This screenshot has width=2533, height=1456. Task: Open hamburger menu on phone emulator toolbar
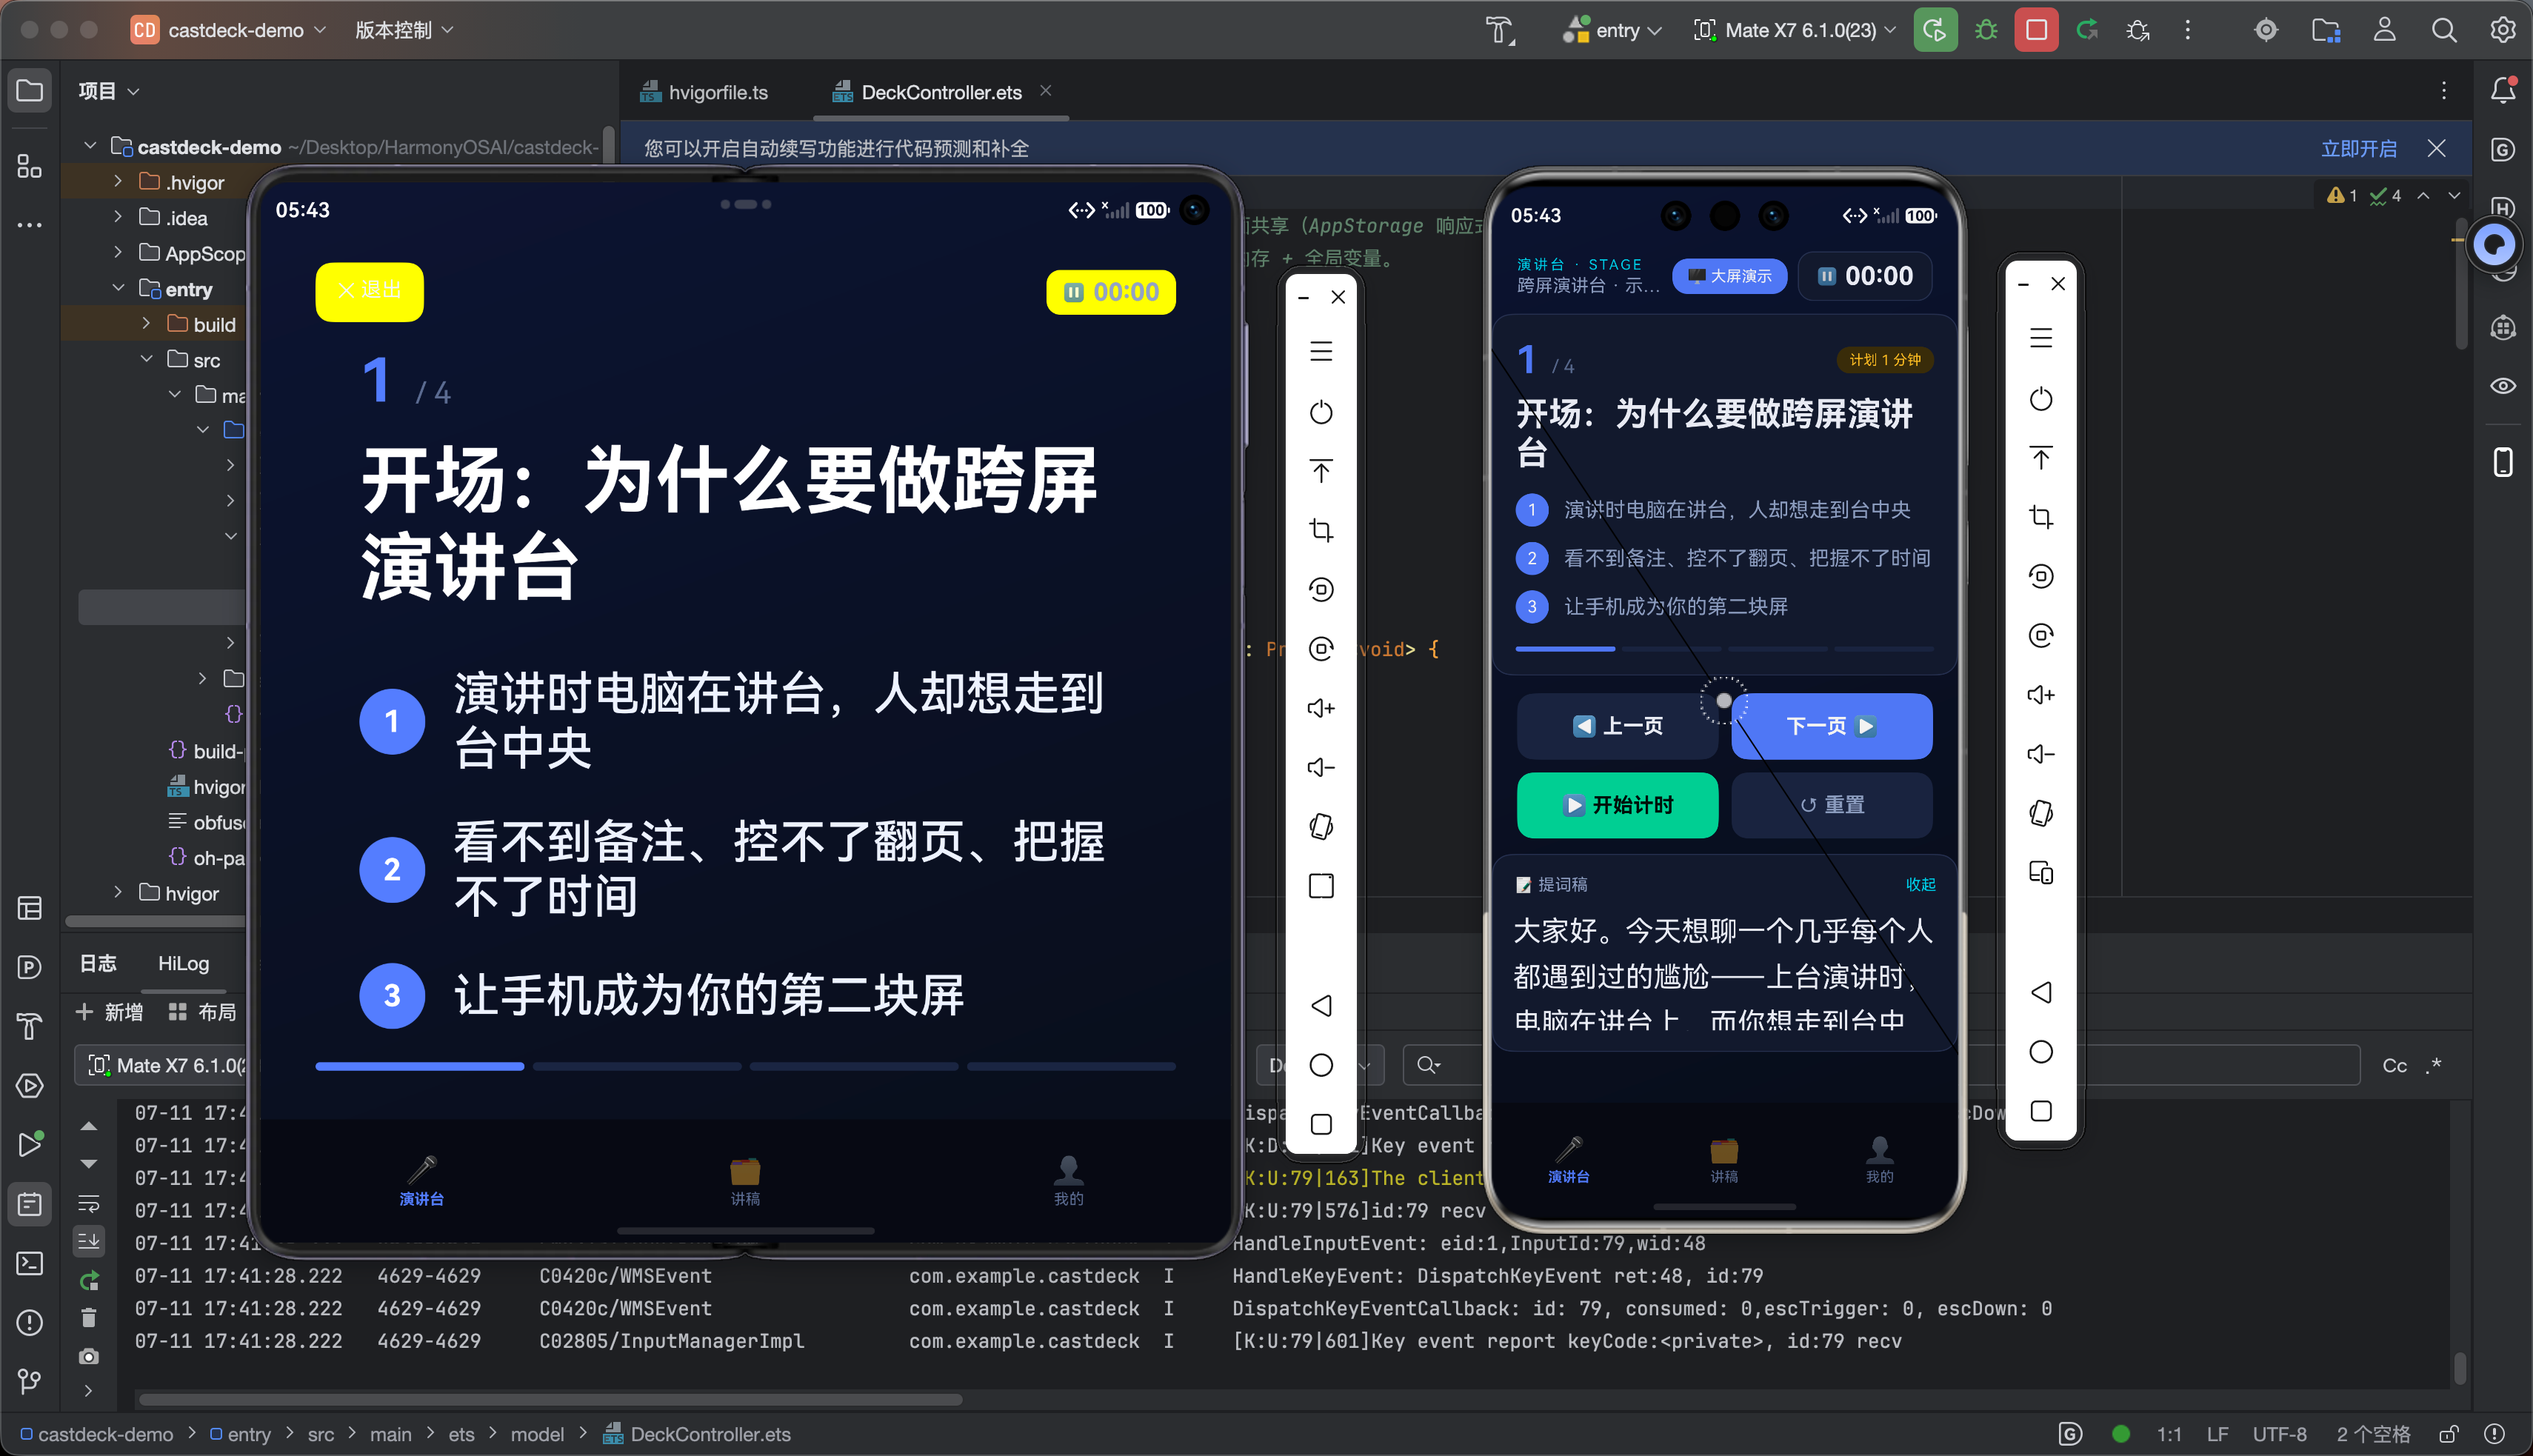(x=2041, y=338)
